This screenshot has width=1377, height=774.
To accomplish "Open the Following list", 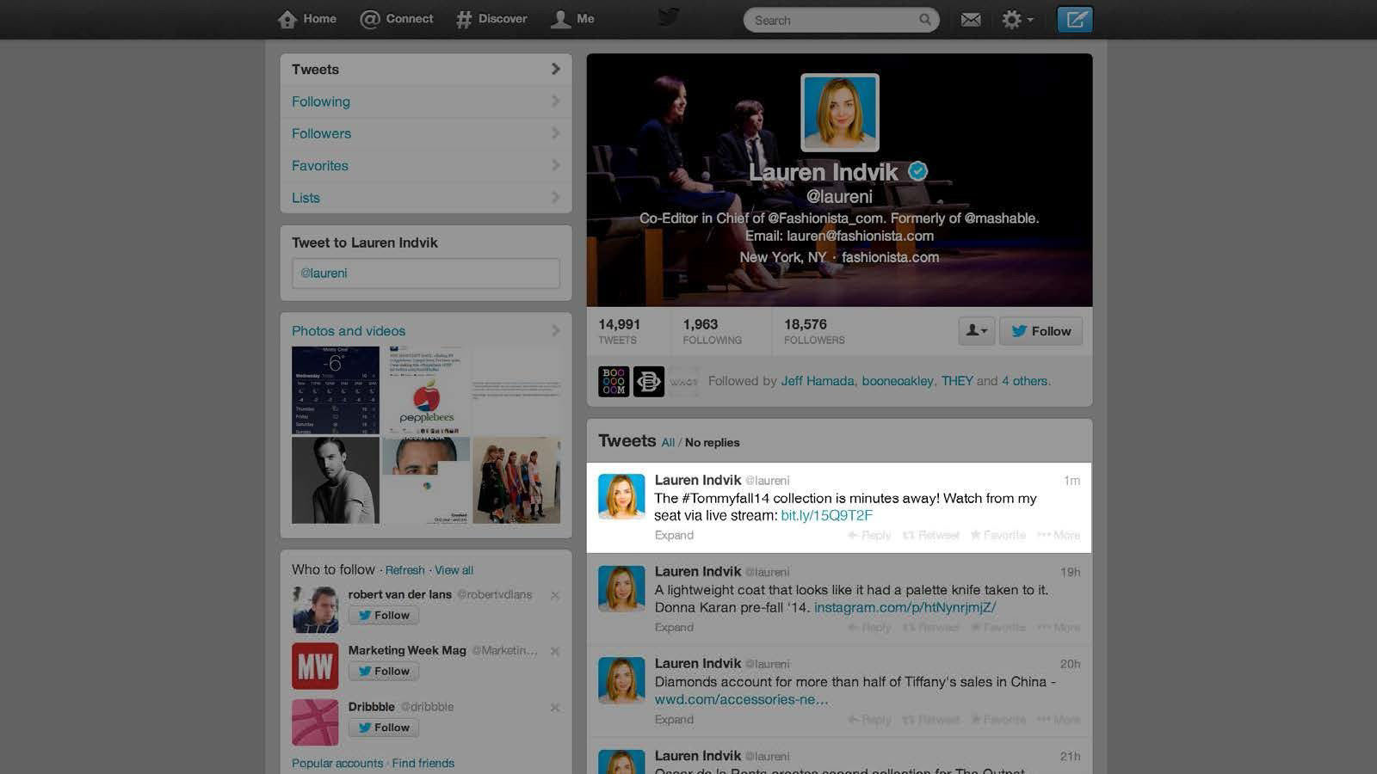I will click(426, 101).
